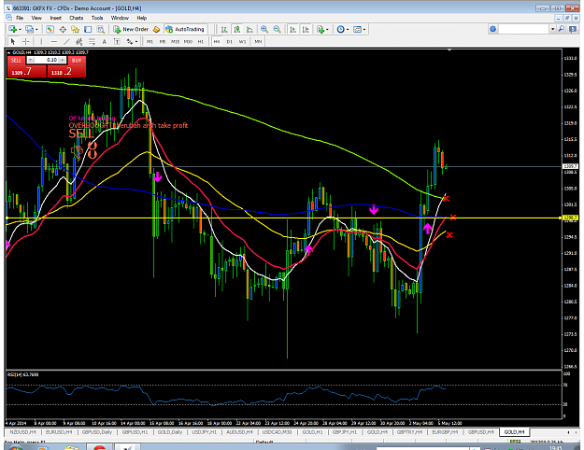Open the chat/community icon
584x450 pixels.
(x=573, y=29)
